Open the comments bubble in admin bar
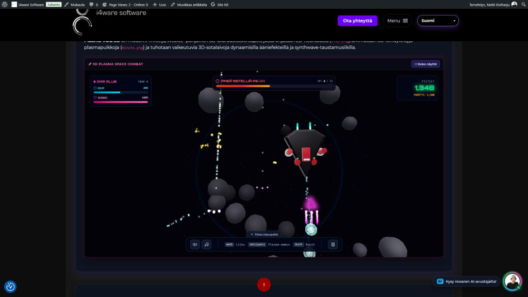The height and width of the screenshot is (297, 528). click(x=94, y=5)
